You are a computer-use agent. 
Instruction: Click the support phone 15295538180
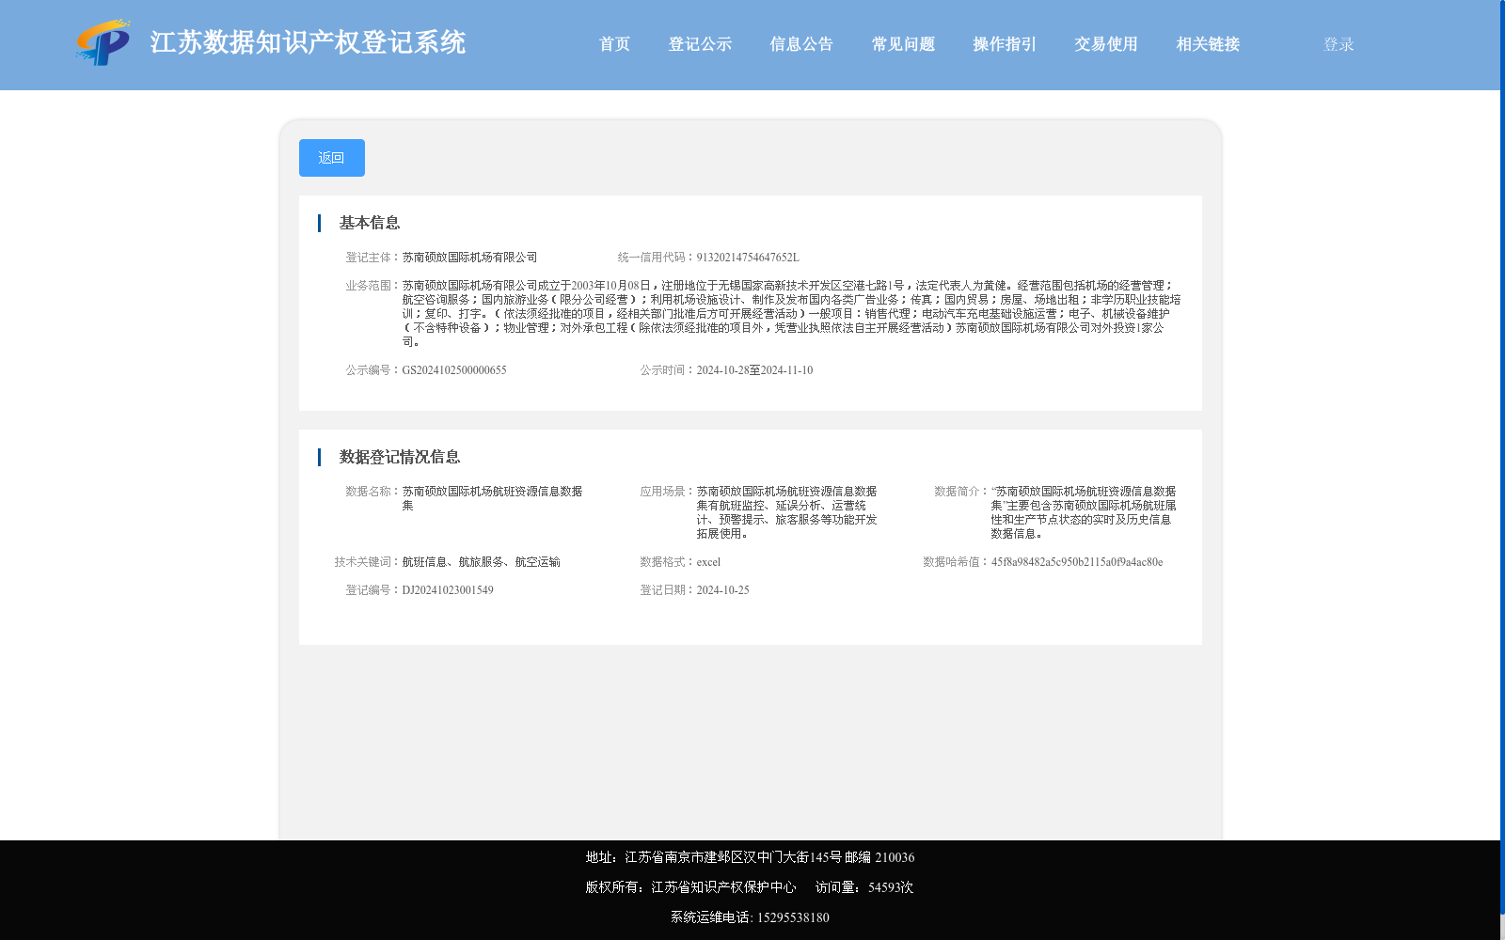[793, 917]
